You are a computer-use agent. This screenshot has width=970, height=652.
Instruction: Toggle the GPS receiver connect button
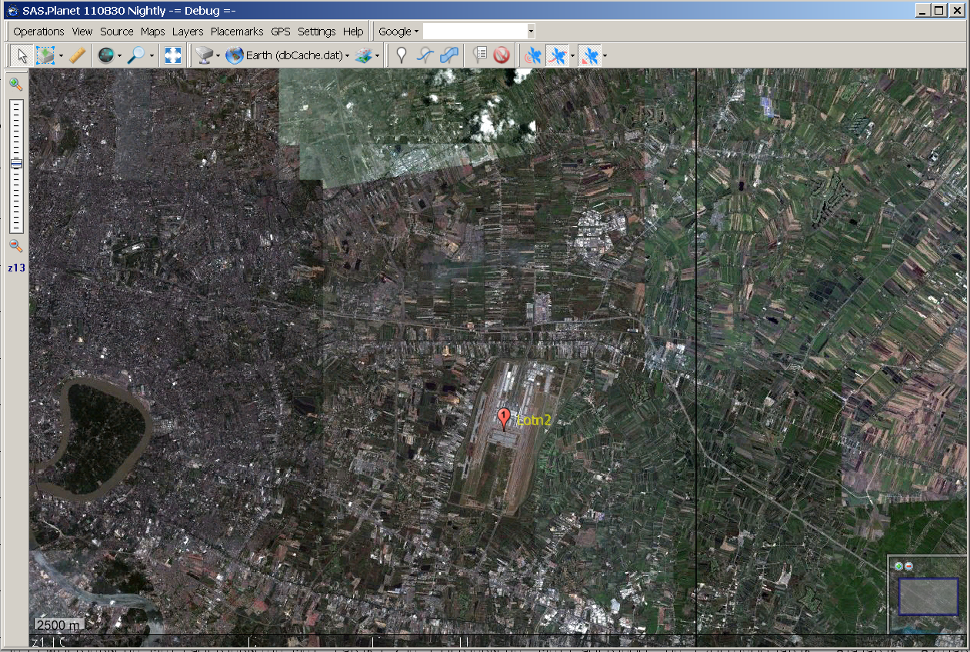[532, 55]
